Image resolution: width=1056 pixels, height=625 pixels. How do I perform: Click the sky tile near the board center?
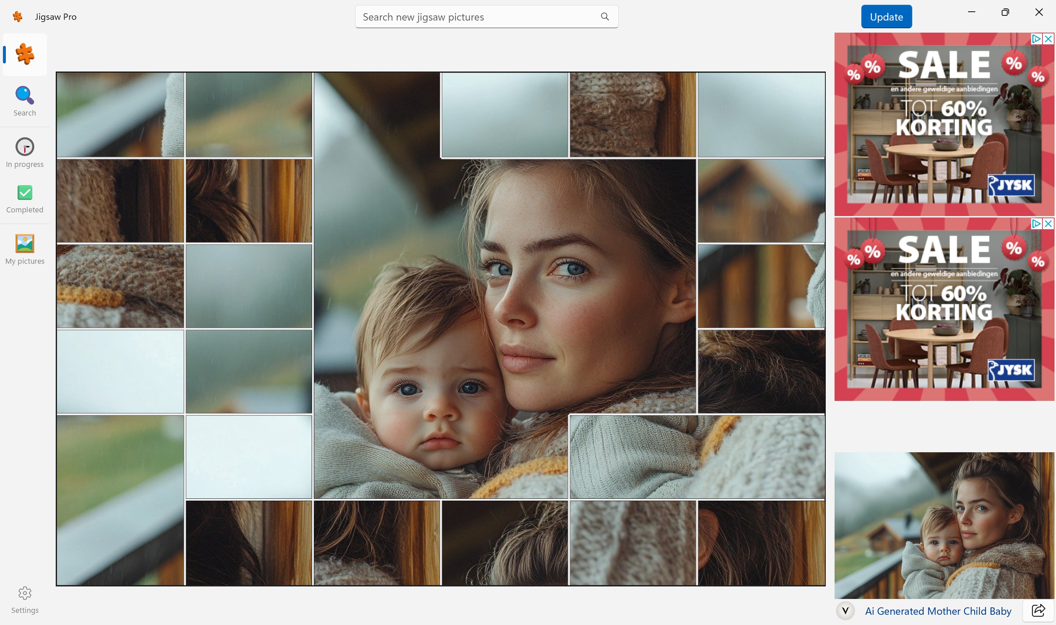(x=505, y=114)
